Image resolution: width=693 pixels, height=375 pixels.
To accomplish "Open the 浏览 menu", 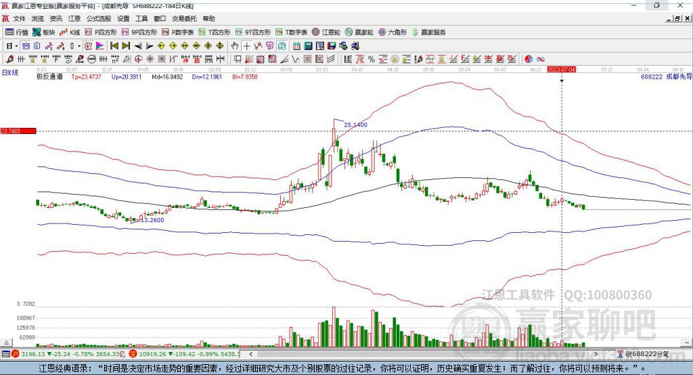I will point(38,18).
